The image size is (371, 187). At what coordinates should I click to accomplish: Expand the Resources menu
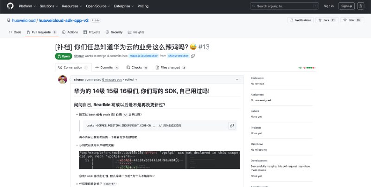(x=72, y=6)
